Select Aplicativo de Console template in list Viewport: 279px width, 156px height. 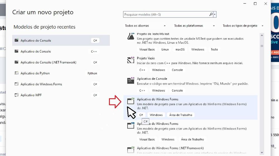pyautogui.click(x=190, y=84)
